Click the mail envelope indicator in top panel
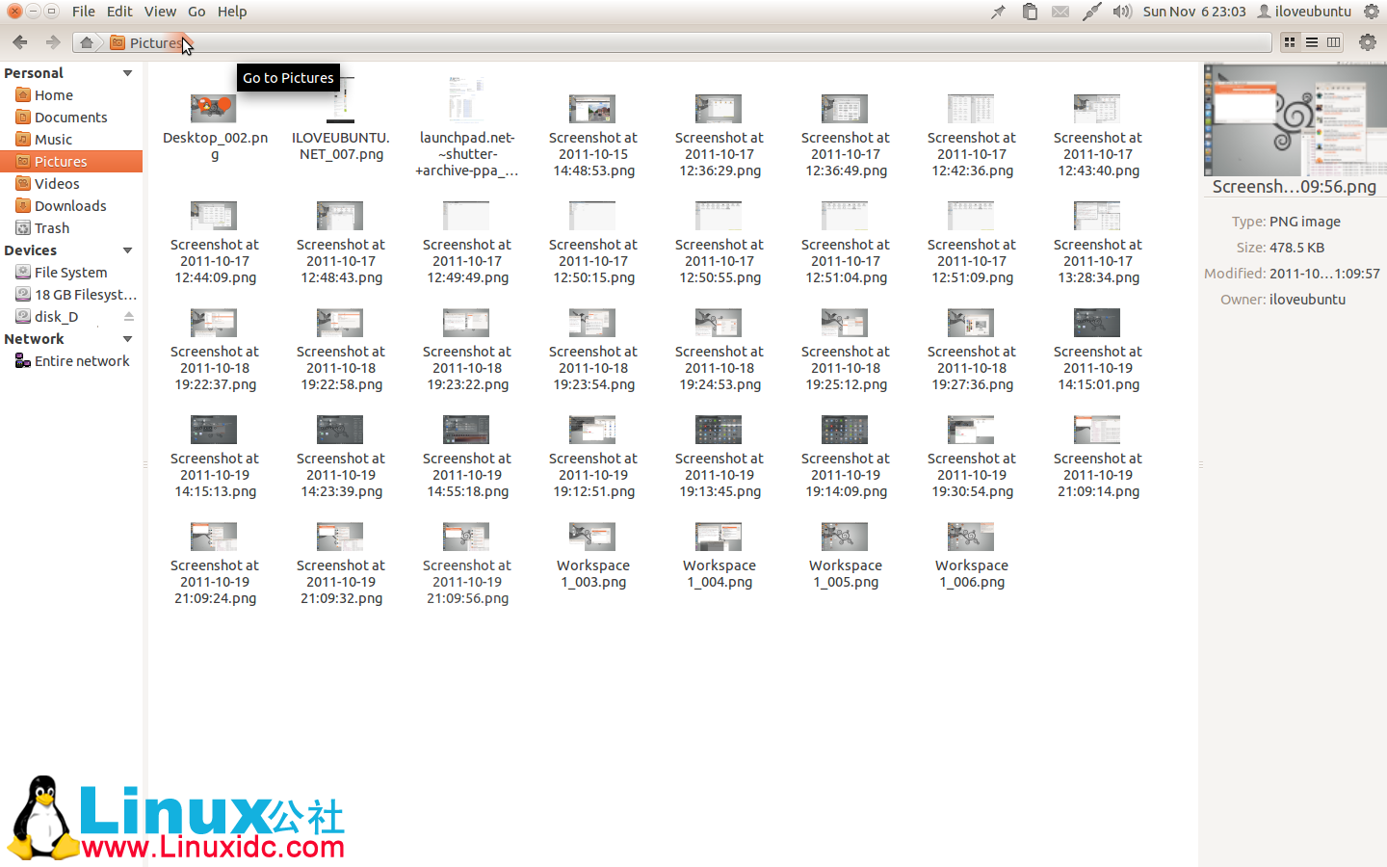1387x867 pixels. tap(1060, 11)
